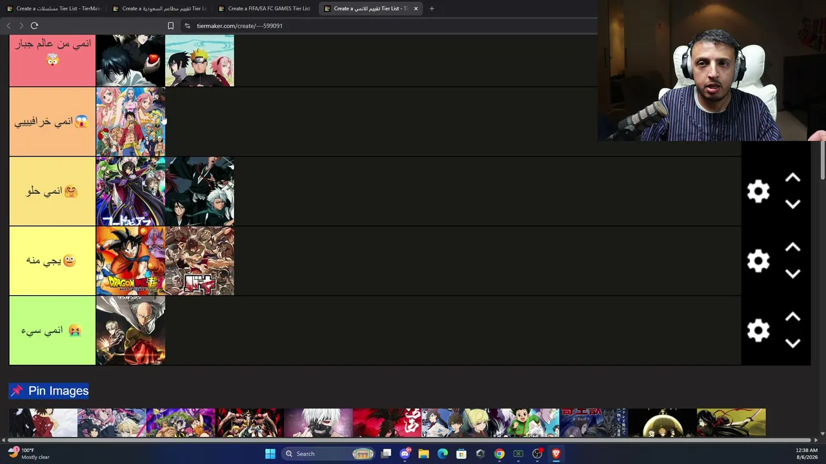Open the weather widget showing 100°F

[x=29, y=454]
